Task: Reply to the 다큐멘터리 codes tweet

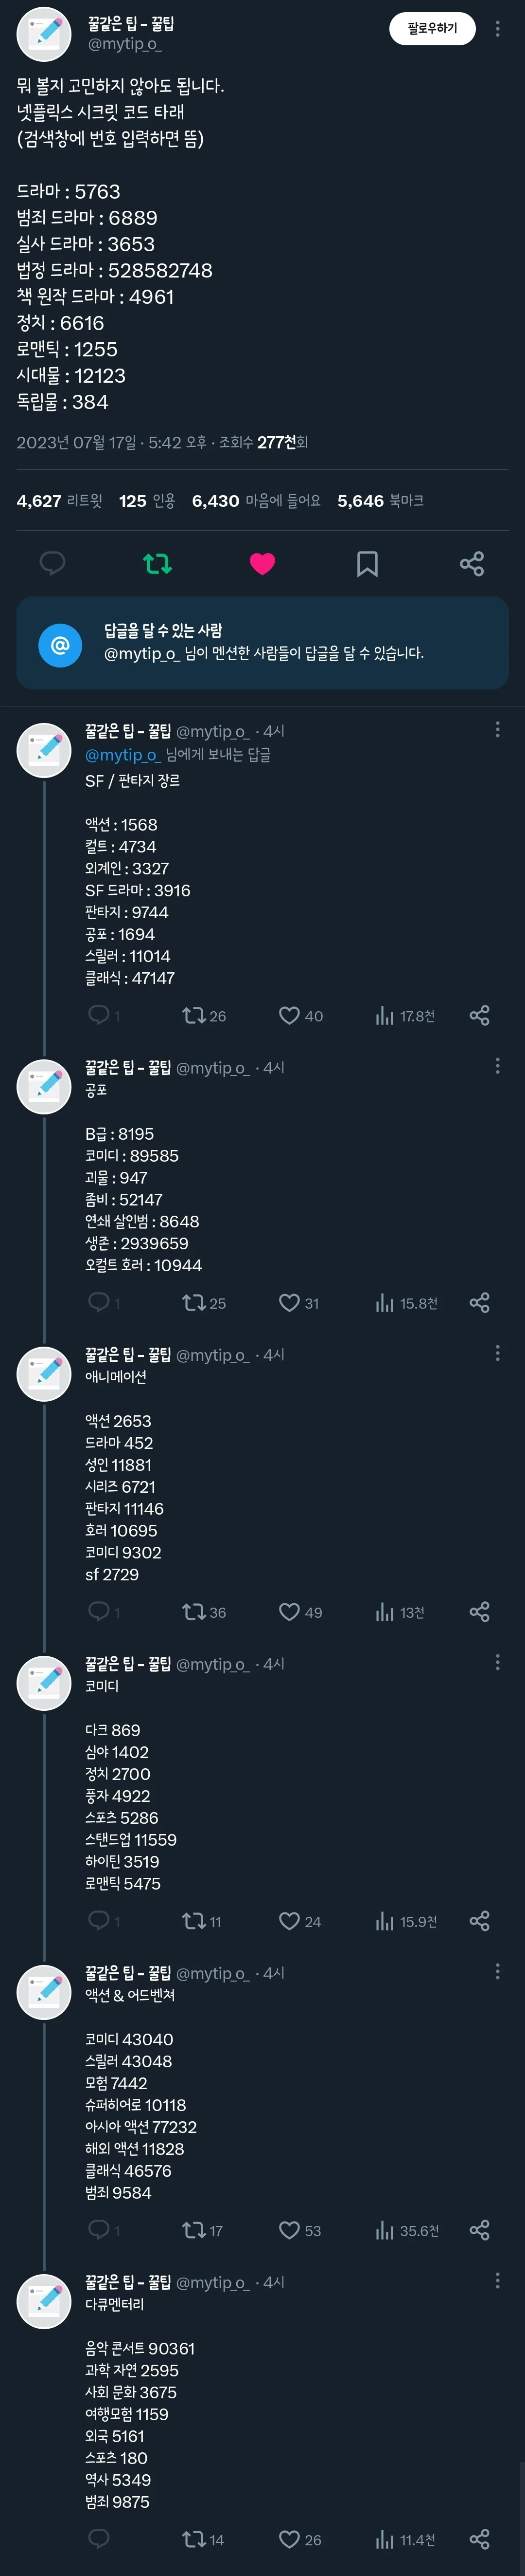Action: (99, 2539)
